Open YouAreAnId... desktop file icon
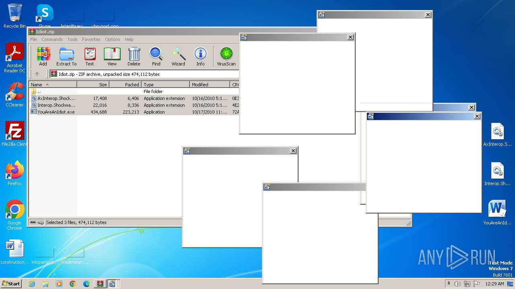 click(498, 213)
